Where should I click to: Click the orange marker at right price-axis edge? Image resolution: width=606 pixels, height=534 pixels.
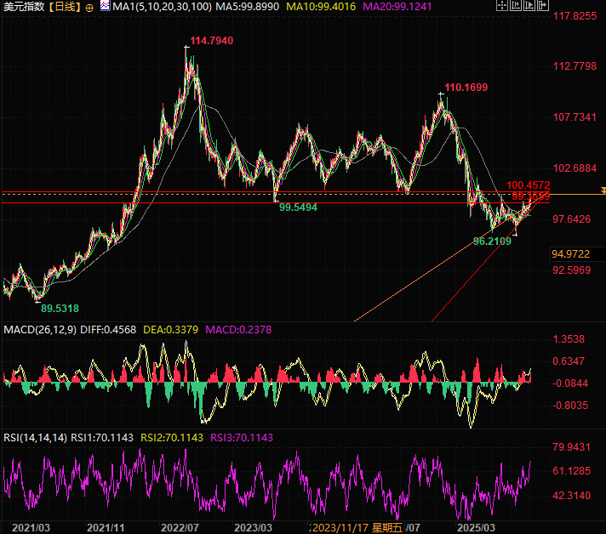click(x=603, y=190)
